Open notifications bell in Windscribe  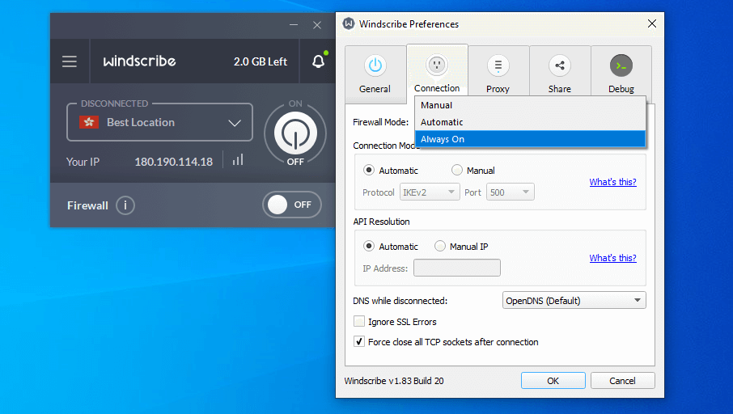(319, 61)
